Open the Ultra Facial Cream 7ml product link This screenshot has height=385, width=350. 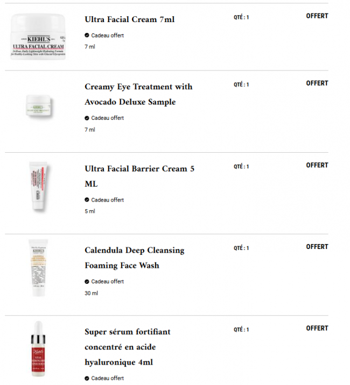(x=130, y=19)
